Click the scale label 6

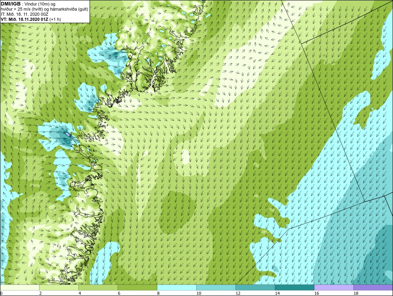(x=119, y=293)
